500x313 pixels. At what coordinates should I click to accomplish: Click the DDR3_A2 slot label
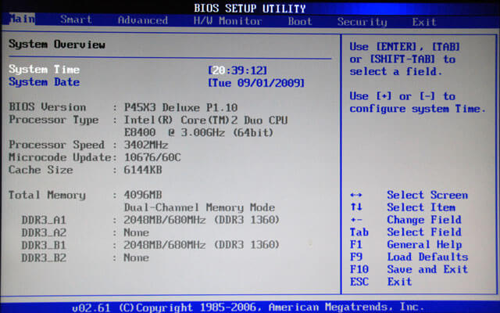[x=44, y=232]
